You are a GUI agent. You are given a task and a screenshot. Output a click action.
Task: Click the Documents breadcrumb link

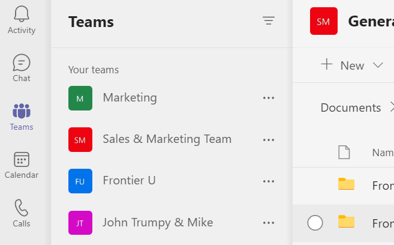[x=351, y=107]
